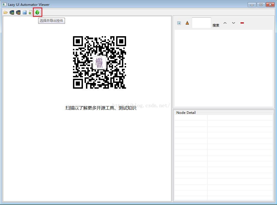Maximize the Lazy Ui Automator Viewer window
277x205 pixels.
click(261, 5)
